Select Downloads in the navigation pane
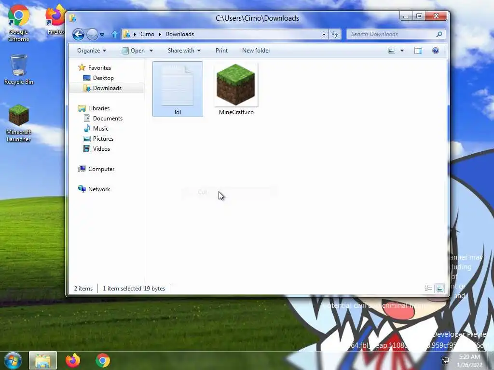The width and height of the screenshot is (494, 370). (x=107, y=88)
